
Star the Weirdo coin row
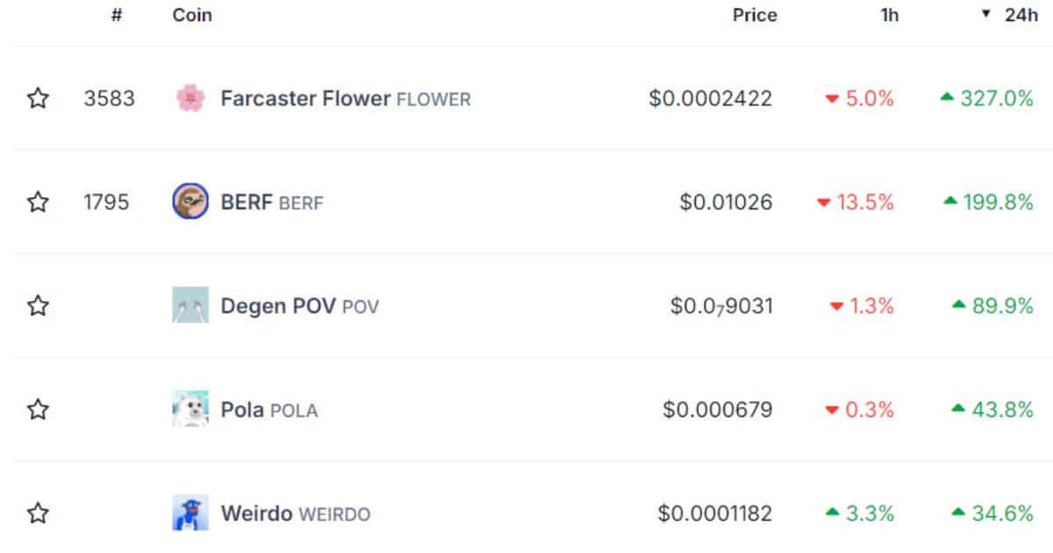click(x=39, y=513)
